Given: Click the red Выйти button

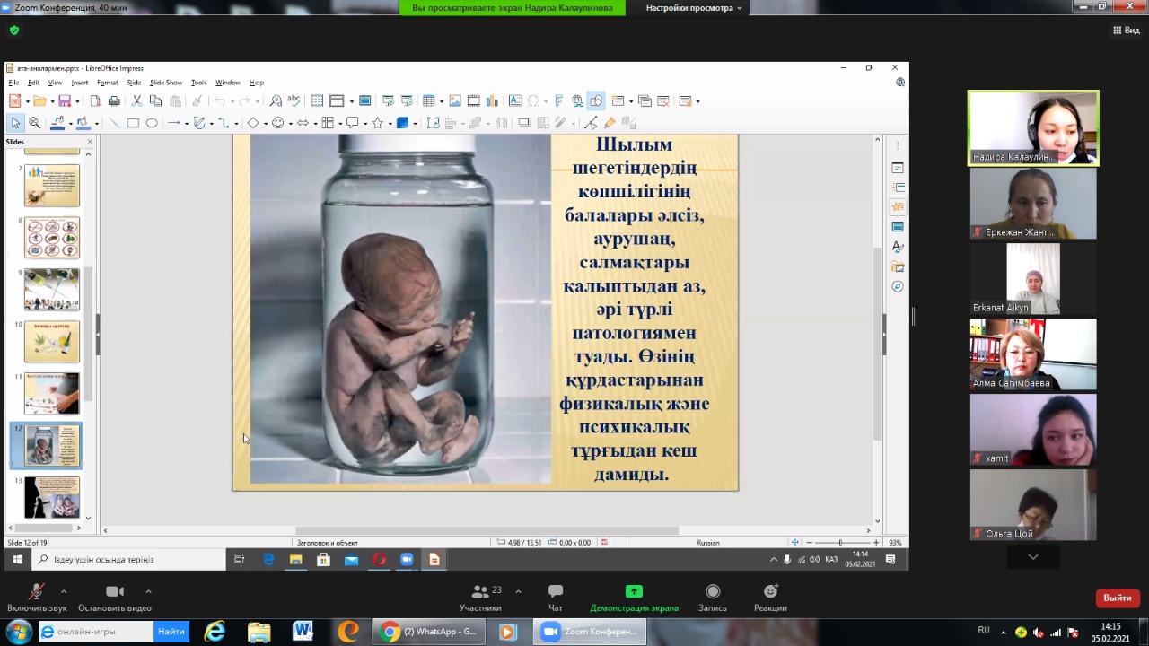Looking at the screenshot, I should [1117, 598].
